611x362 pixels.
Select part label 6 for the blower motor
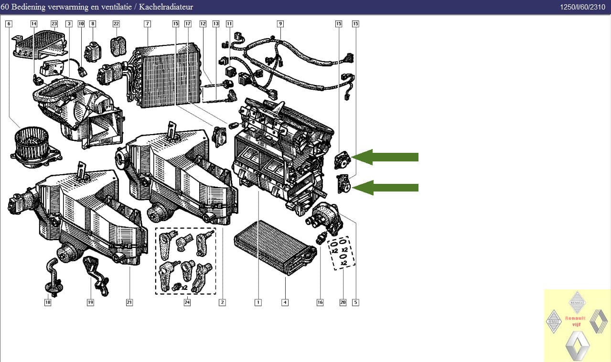[8, 23]
